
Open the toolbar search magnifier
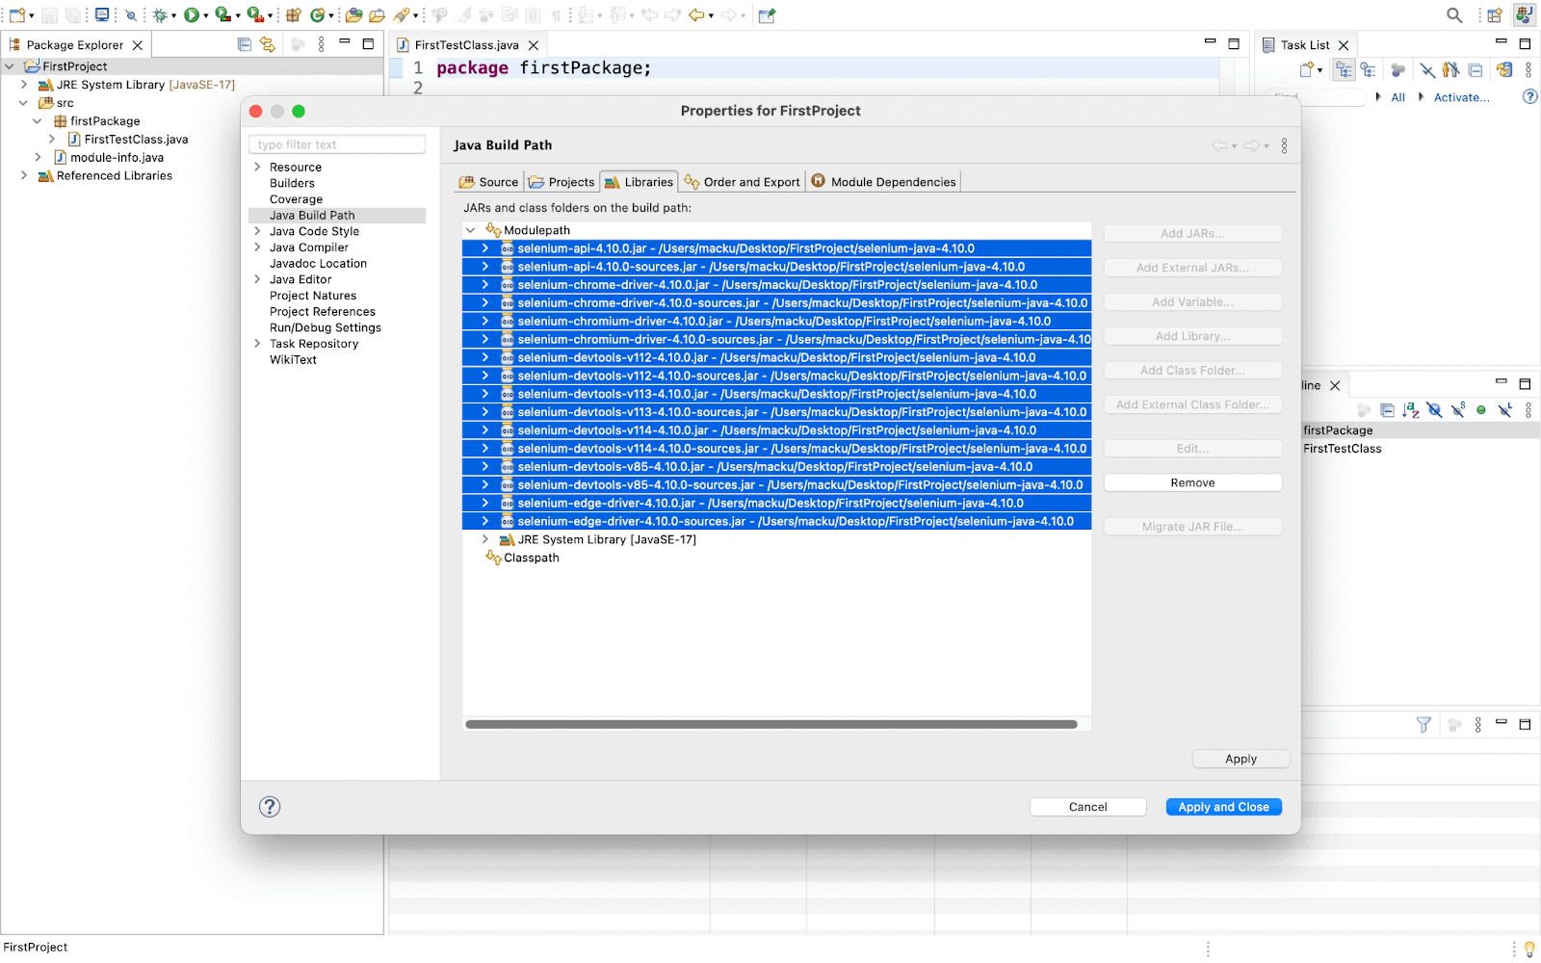click(x=1454, y=14)
